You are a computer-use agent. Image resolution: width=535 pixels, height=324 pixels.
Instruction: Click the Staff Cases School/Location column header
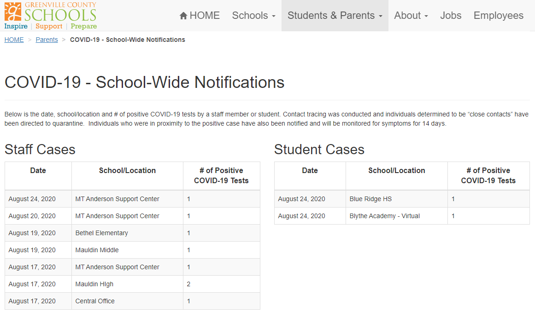click(127, 176)
